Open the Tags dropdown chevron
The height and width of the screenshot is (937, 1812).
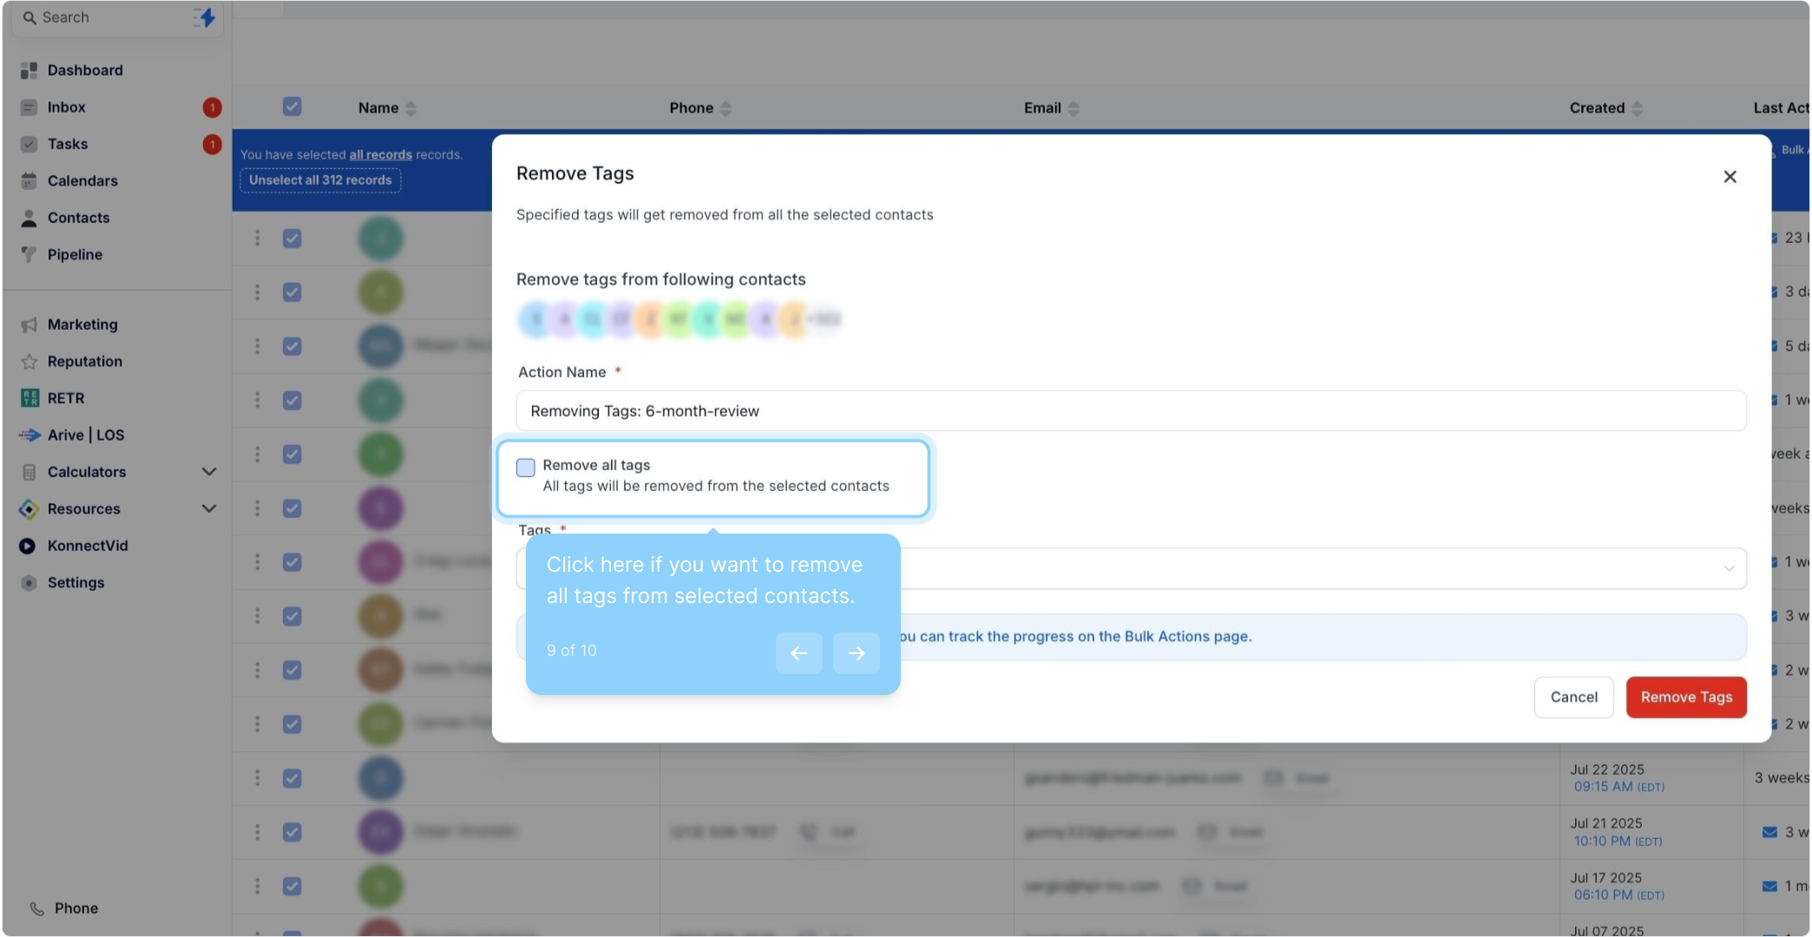pos(1728,569)
